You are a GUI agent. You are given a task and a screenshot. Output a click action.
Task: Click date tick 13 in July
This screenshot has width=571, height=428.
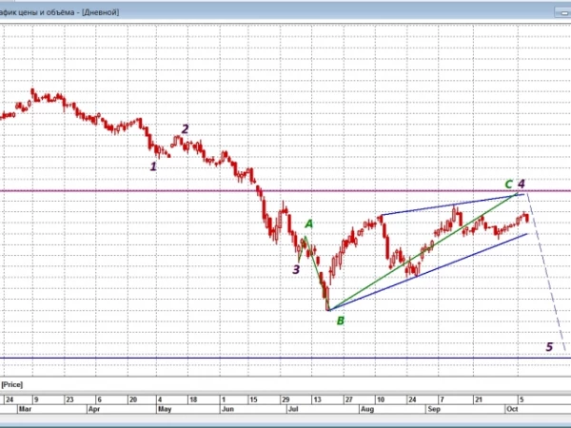click(317, 399)
